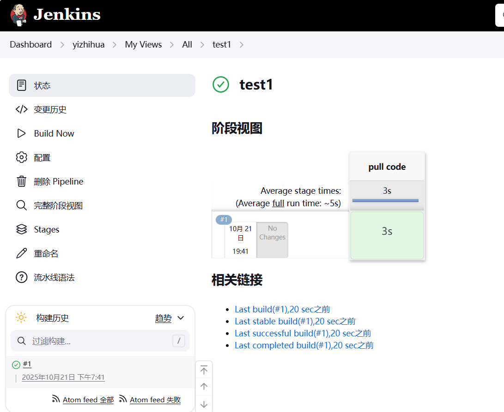
Task: Click the trash can icon for 删除 Pipeline
Action: point(22,181)
